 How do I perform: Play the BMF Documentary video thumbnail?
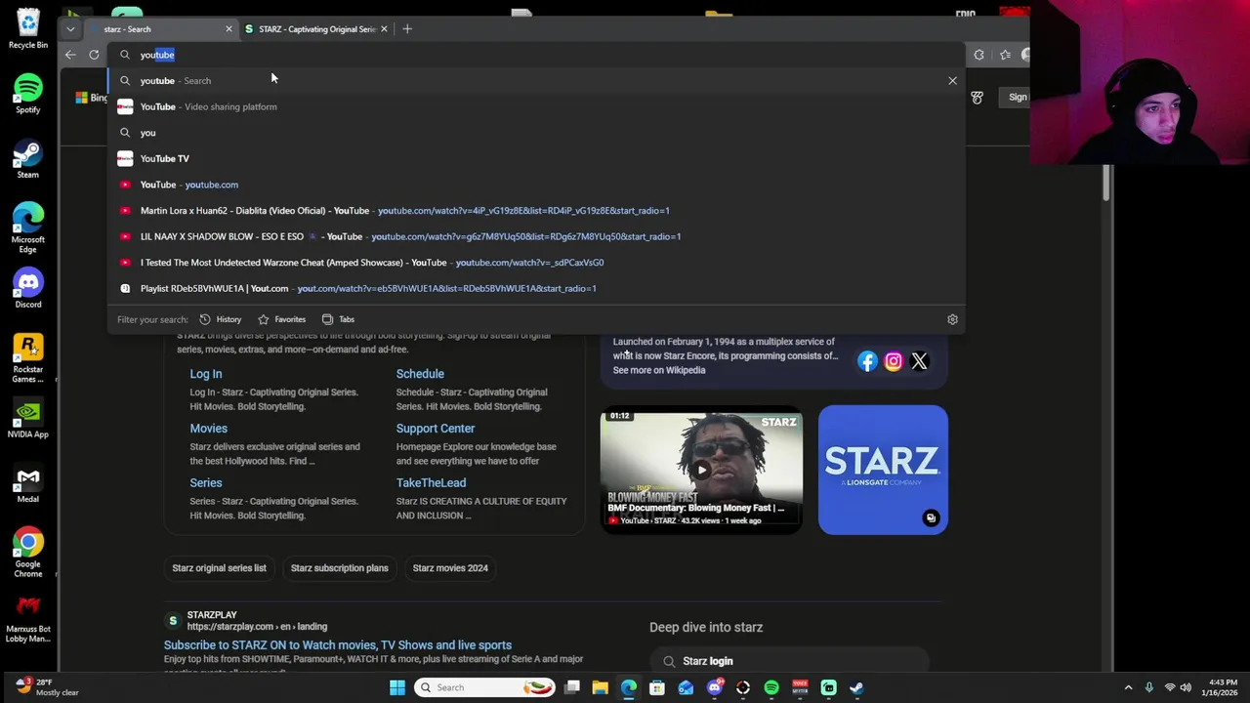coord(701,470)
